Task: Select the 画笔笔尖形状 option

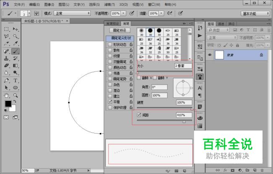Action: 120,38
